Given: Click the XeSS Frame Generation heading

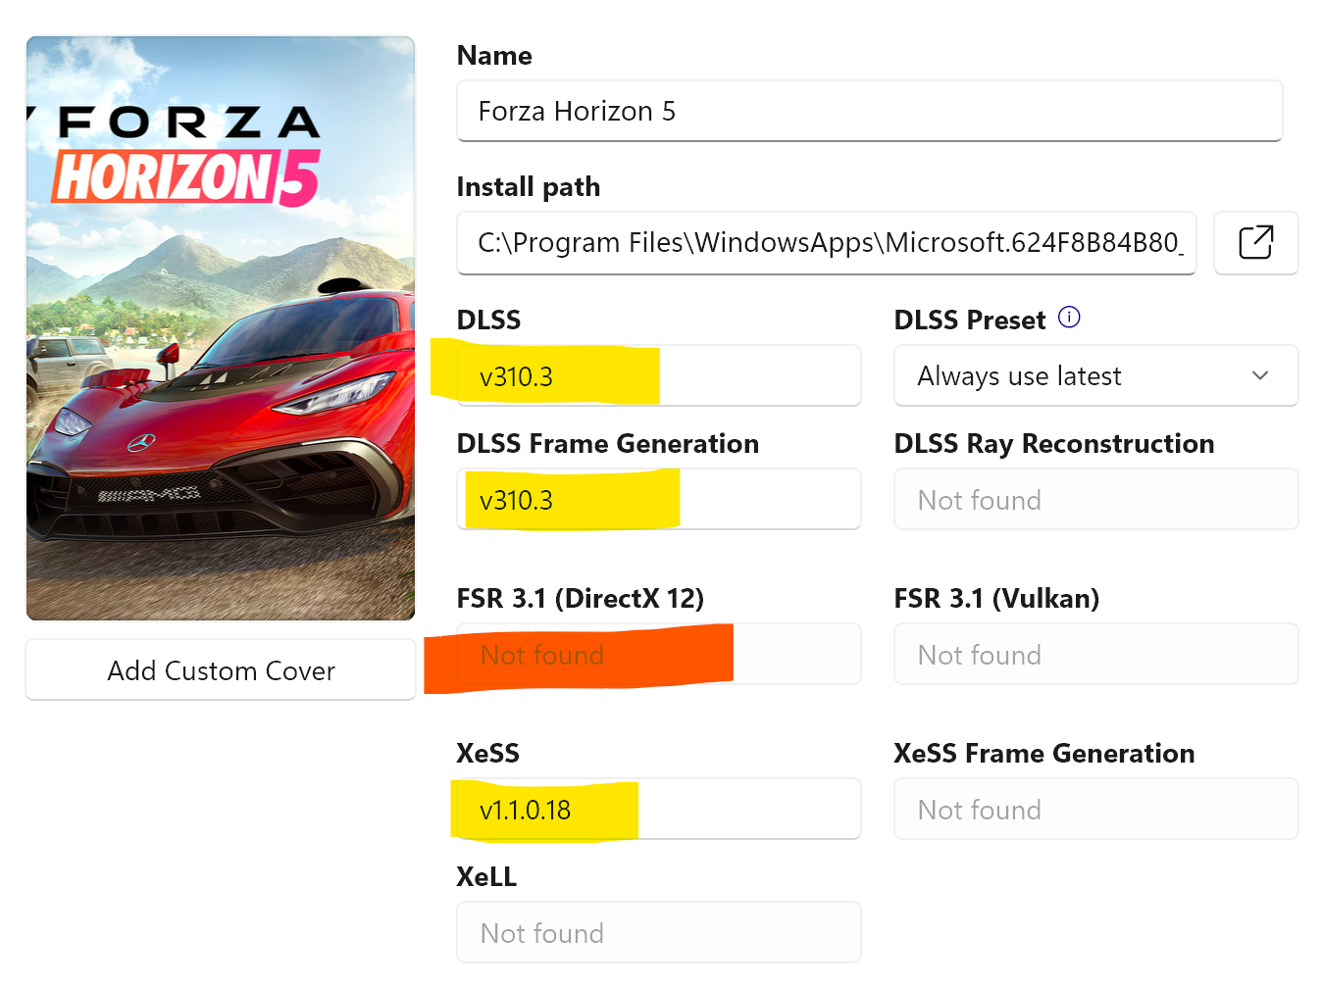Looking at the screenshot, I should [1043, 753].
